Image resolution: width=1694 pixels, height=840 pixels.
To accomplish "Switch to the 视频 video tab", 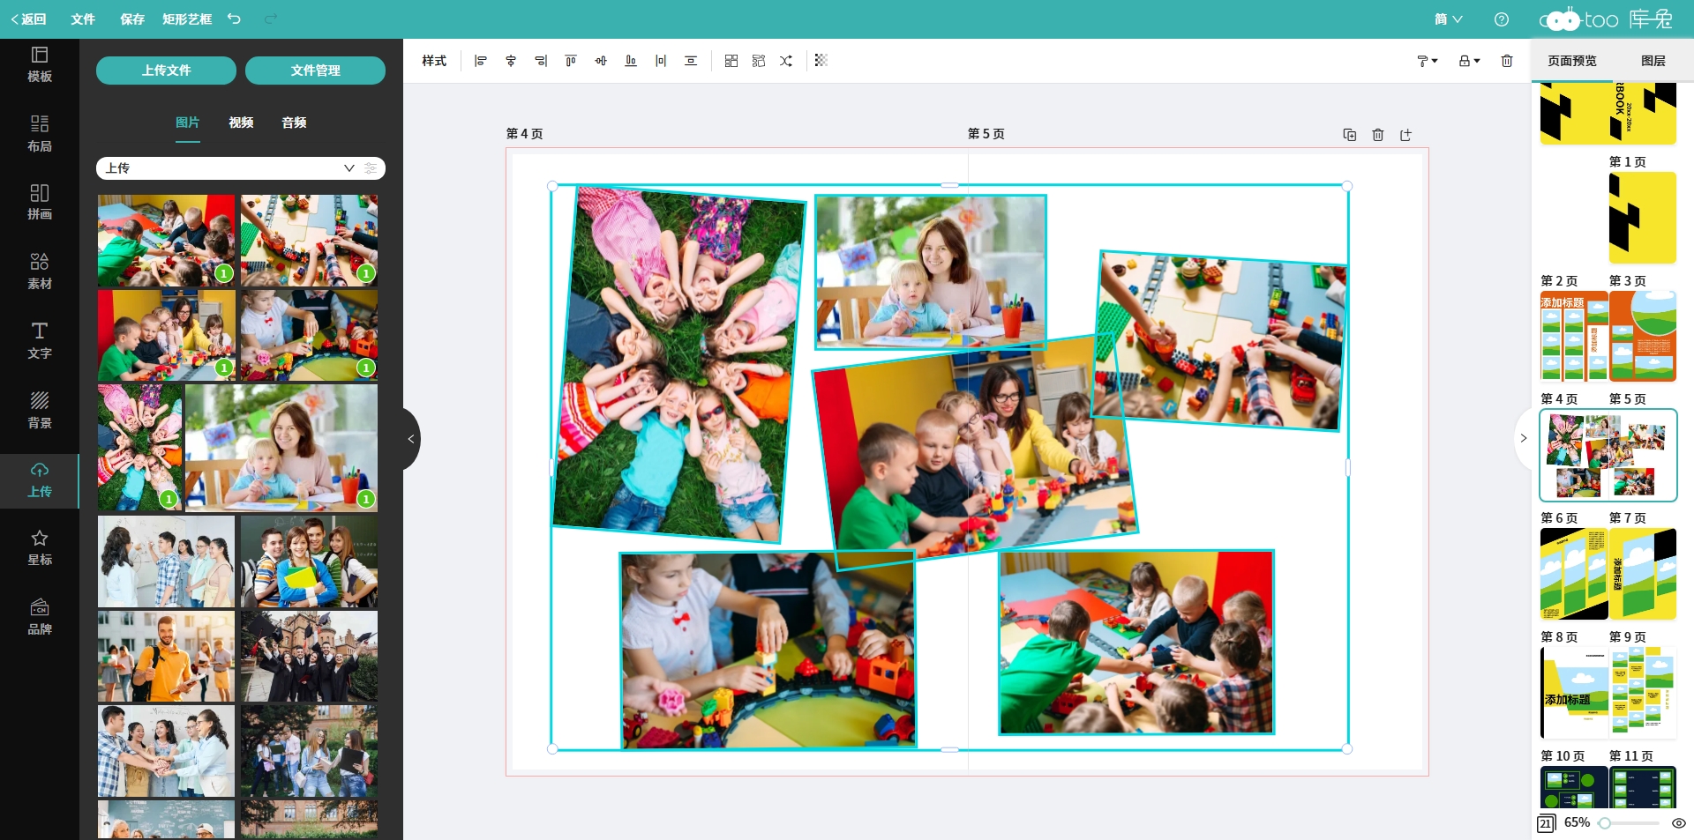I will pyautogui.click(x=241, y=123).
